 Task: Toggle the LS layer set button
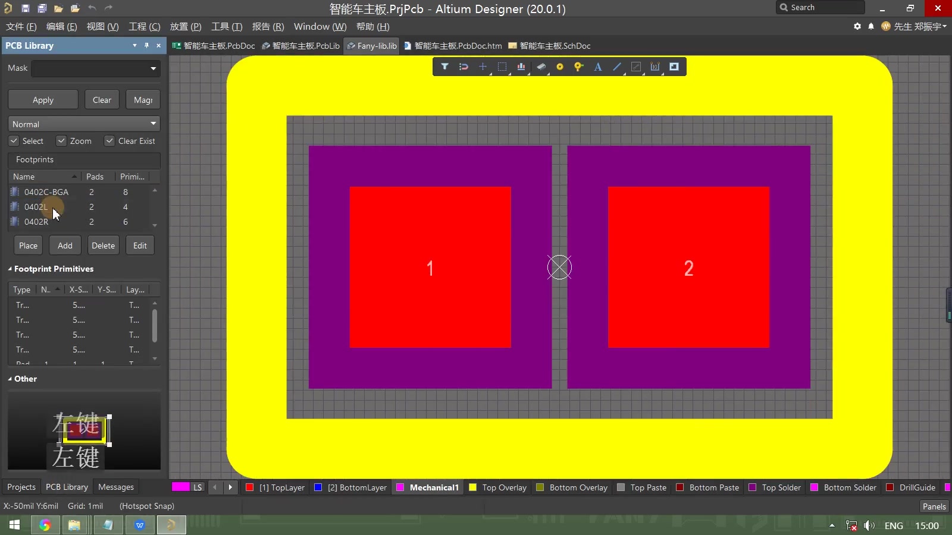(198, 487)
